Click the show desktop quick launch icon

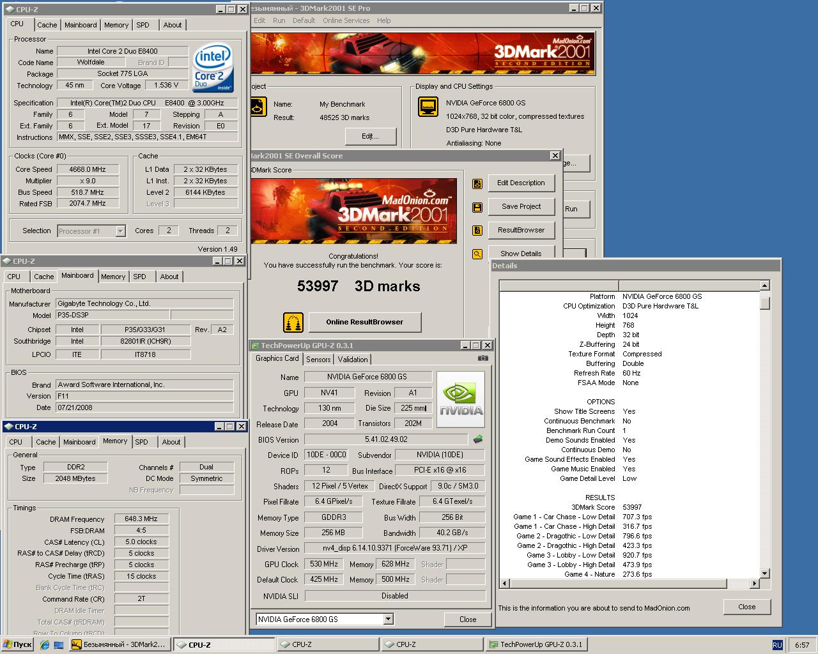pos(58,645)
